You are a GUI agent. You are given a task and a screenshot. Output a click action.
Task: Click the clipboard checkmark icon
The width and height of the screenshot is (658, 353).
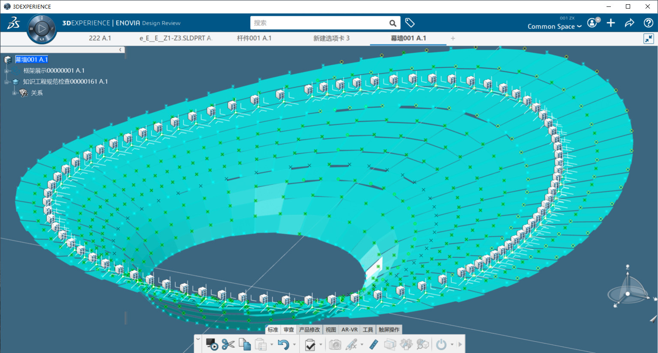310,344
